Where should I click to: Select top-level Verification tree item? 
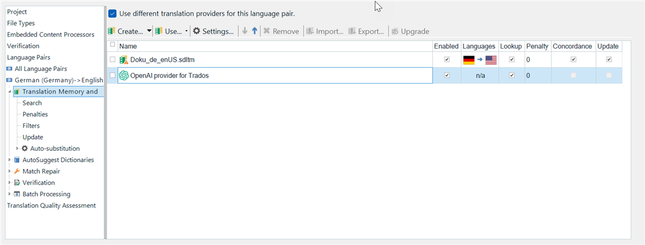pos(23,46)
